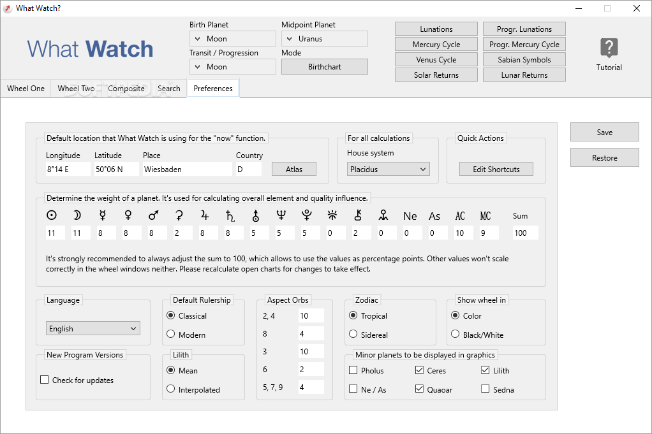The image size is (652, 434).
Task: Switch to the Wheel Two tab
Action: coord(76,89)
